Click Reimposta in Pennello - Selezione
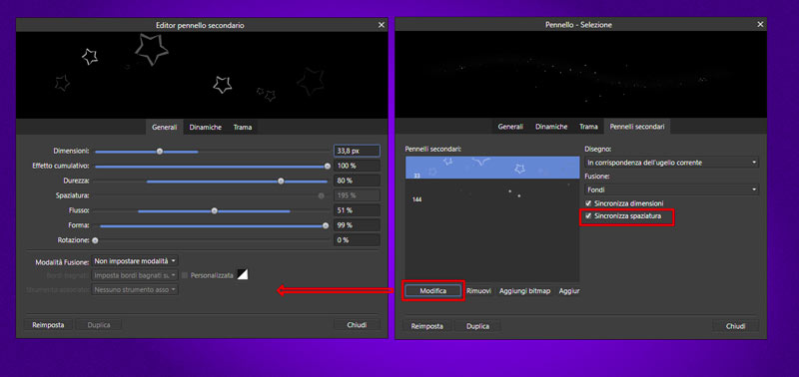 click(427, 326)
